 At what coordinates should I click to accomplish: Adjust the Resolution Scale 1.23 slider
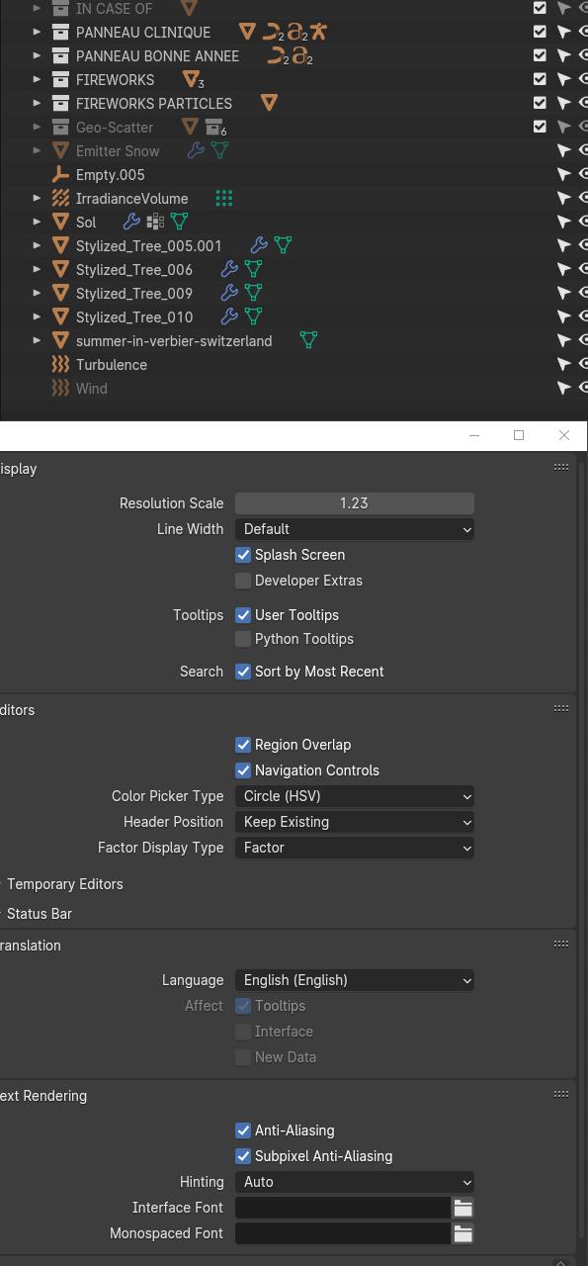[x=355, y=503]
